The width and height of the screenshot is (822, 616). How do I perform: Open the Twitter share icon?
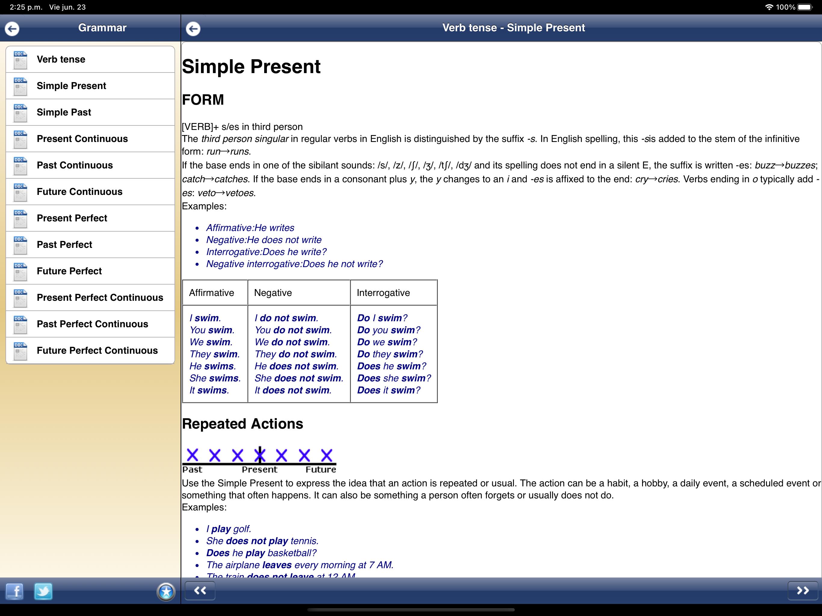click(x=43, y=591)
